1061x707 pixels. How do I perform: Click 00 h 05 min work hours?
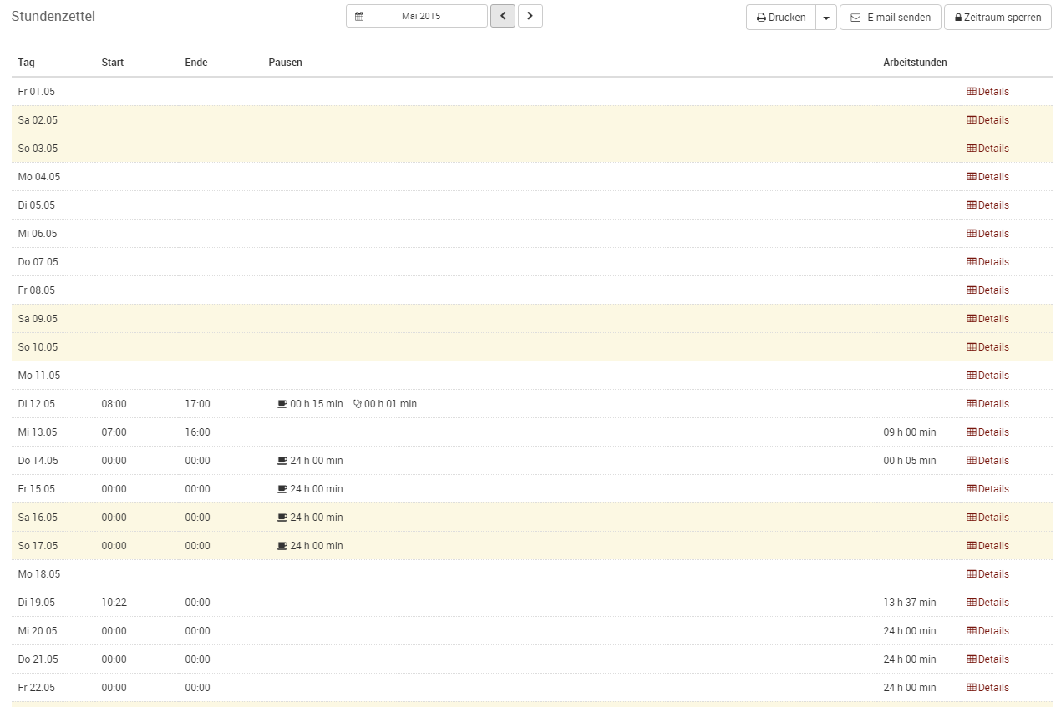pos(910,461)
